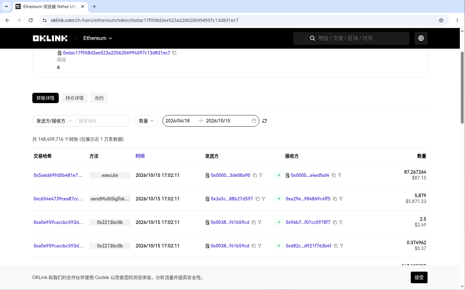465x290 pixels.
Task: Click the sendMultiSigTok... method label
Action: point(110,199)
